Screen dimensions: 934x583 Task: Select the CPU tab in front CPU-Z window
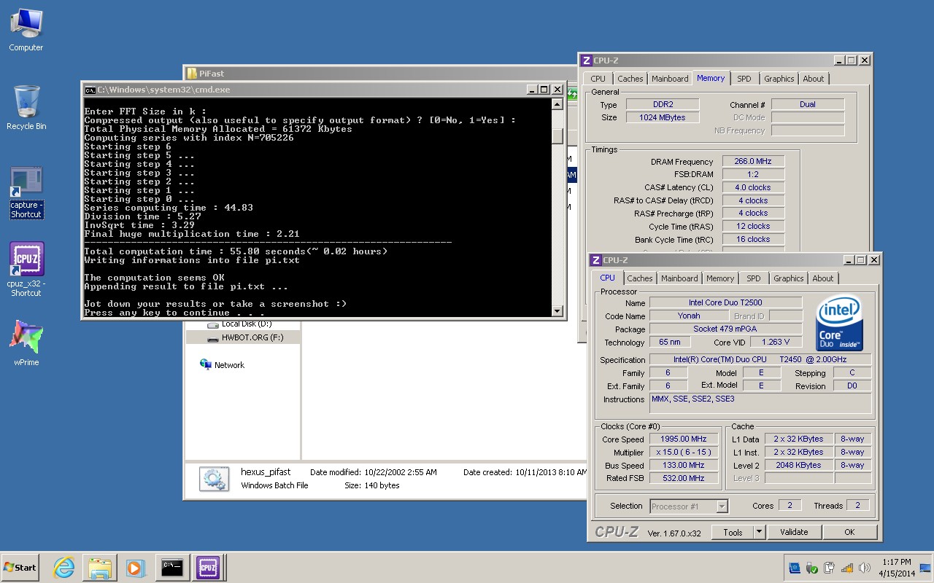pyautogui.click(x=607, y=278)
